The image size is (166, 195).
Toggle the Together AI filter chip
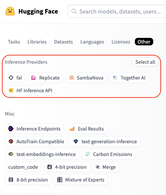click(129, 78)
